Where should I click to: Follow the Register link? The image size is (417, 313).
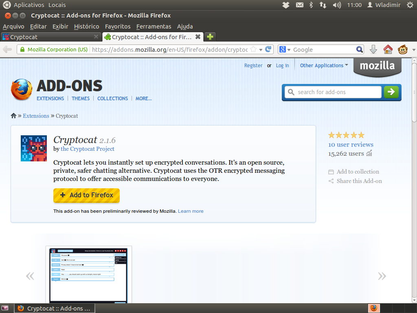pos(253,66)
